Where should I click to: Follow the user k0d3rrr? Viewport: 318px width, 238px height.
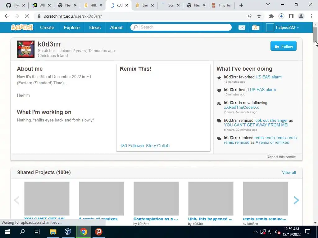[283, 46]
